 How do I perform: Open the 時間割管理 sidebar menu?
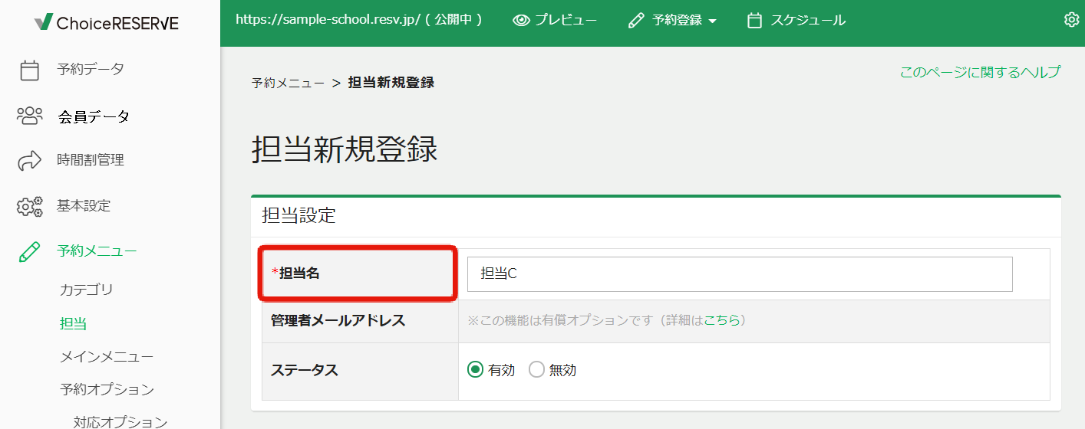click(x=90, y=160)
